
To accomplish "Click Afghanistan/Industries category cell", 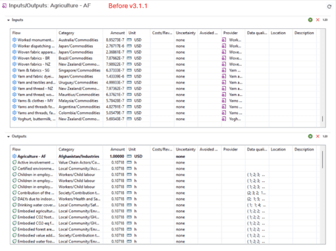I will 80,156.
